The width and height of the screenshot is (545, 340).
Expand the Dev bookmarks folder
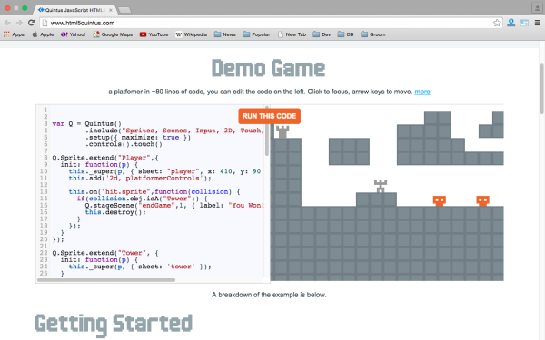[x=322, y=34]
